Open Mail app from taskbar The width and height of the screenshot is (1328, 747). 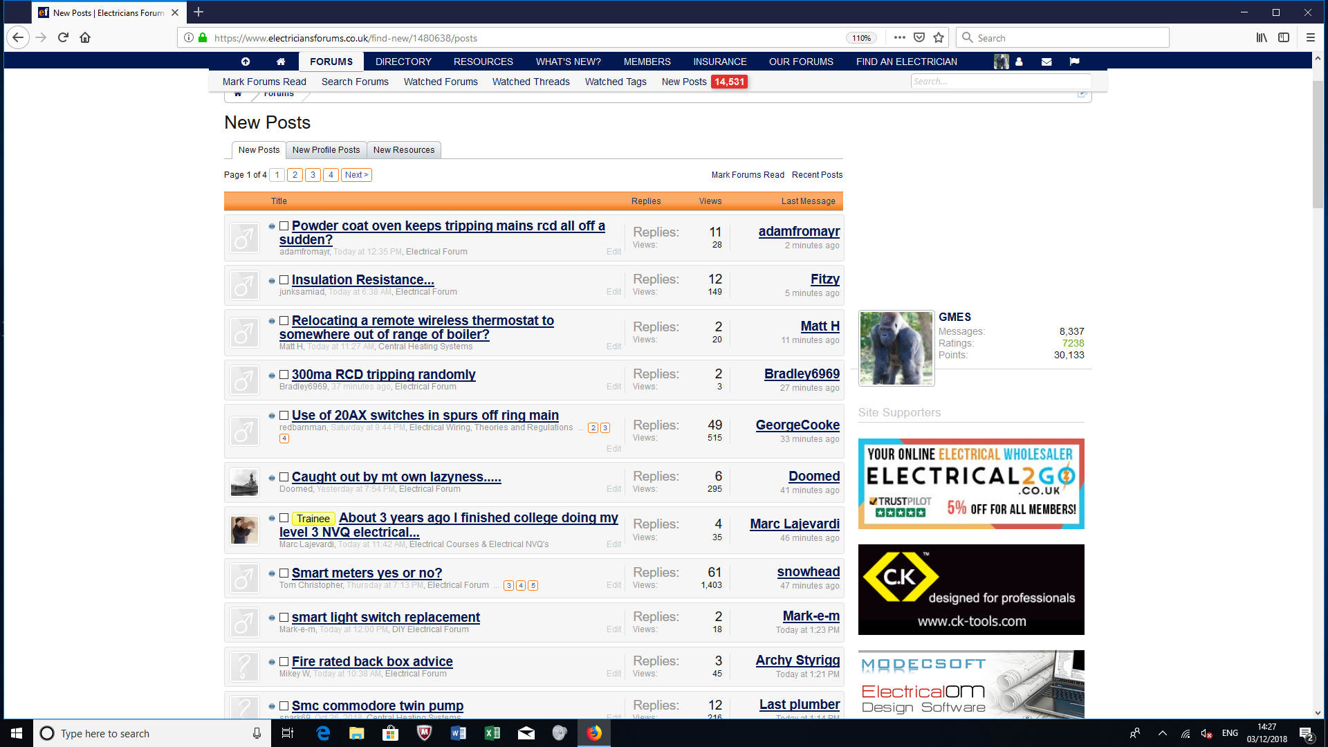pos(526,733)
